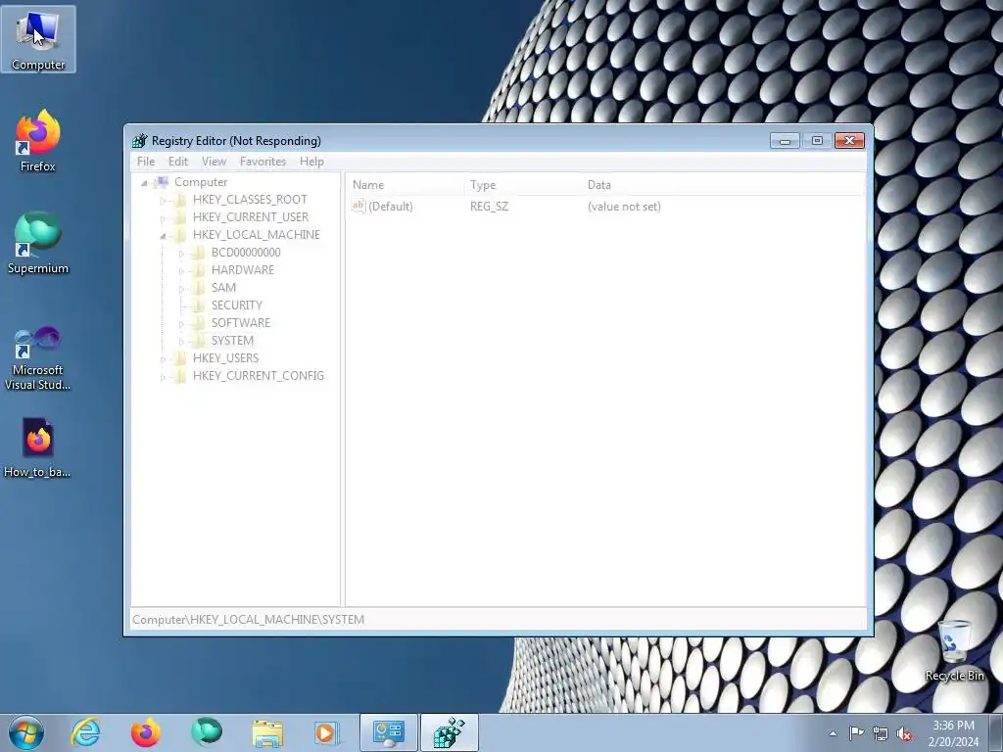
Task: Launch Firefox from the desktop shortcut
Action: (38, 141)
